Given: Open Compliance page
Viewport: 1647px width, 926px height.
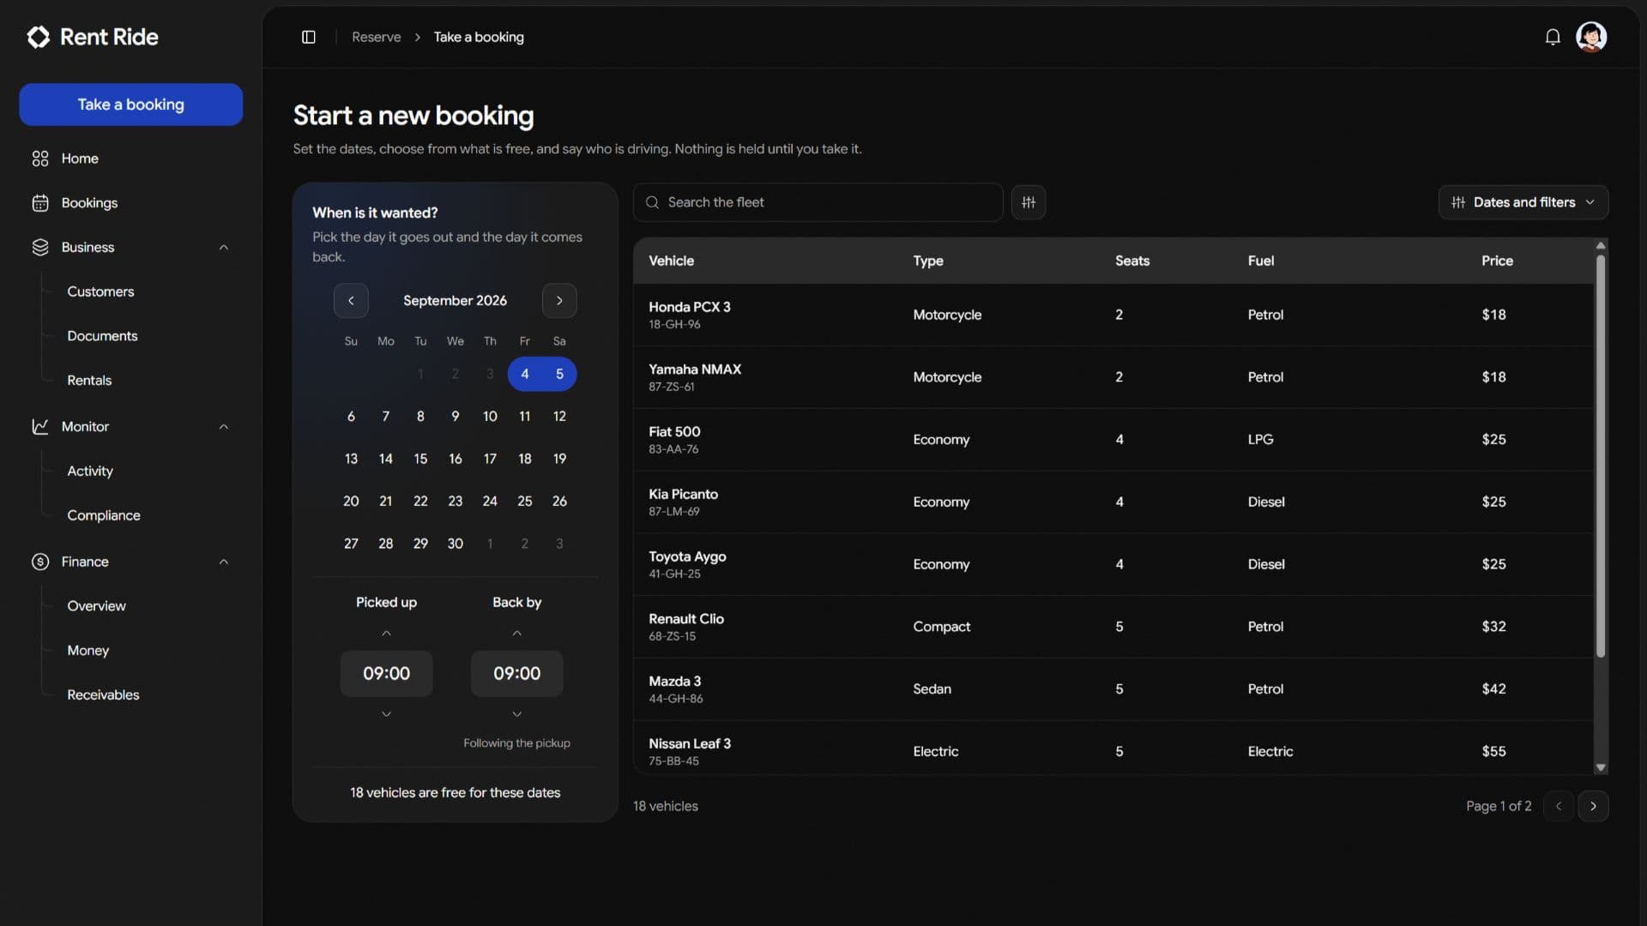Looking at the screenshot, I should click(104, 515).
